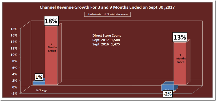
Task: Click the 0% vertical axis tick label
Action: (x=15, y=87)
